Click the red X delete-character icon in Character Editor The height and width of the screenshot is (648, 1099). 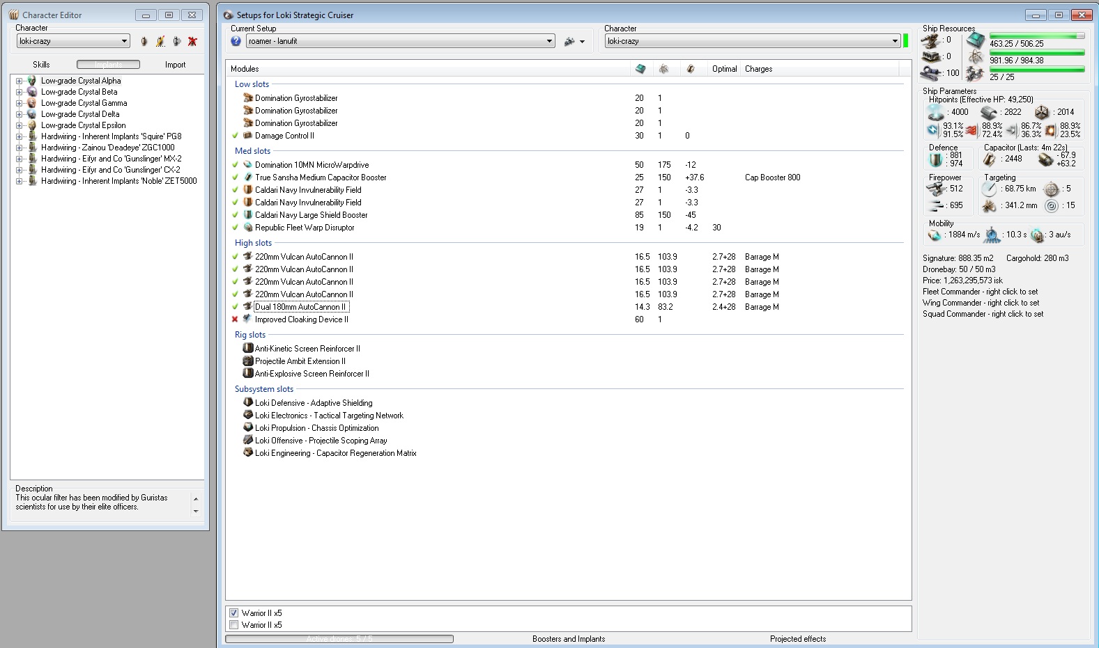click(192, 42)
